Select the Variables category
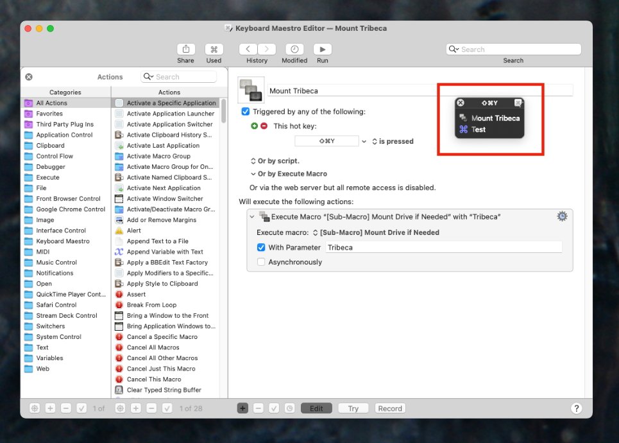The image size is (619, 443). 65,358
